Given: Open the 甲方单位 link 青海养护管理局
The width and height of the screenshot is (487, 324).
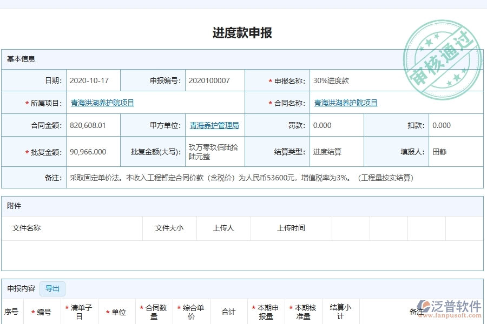Looking at the screenshot, I should point(214,125).
